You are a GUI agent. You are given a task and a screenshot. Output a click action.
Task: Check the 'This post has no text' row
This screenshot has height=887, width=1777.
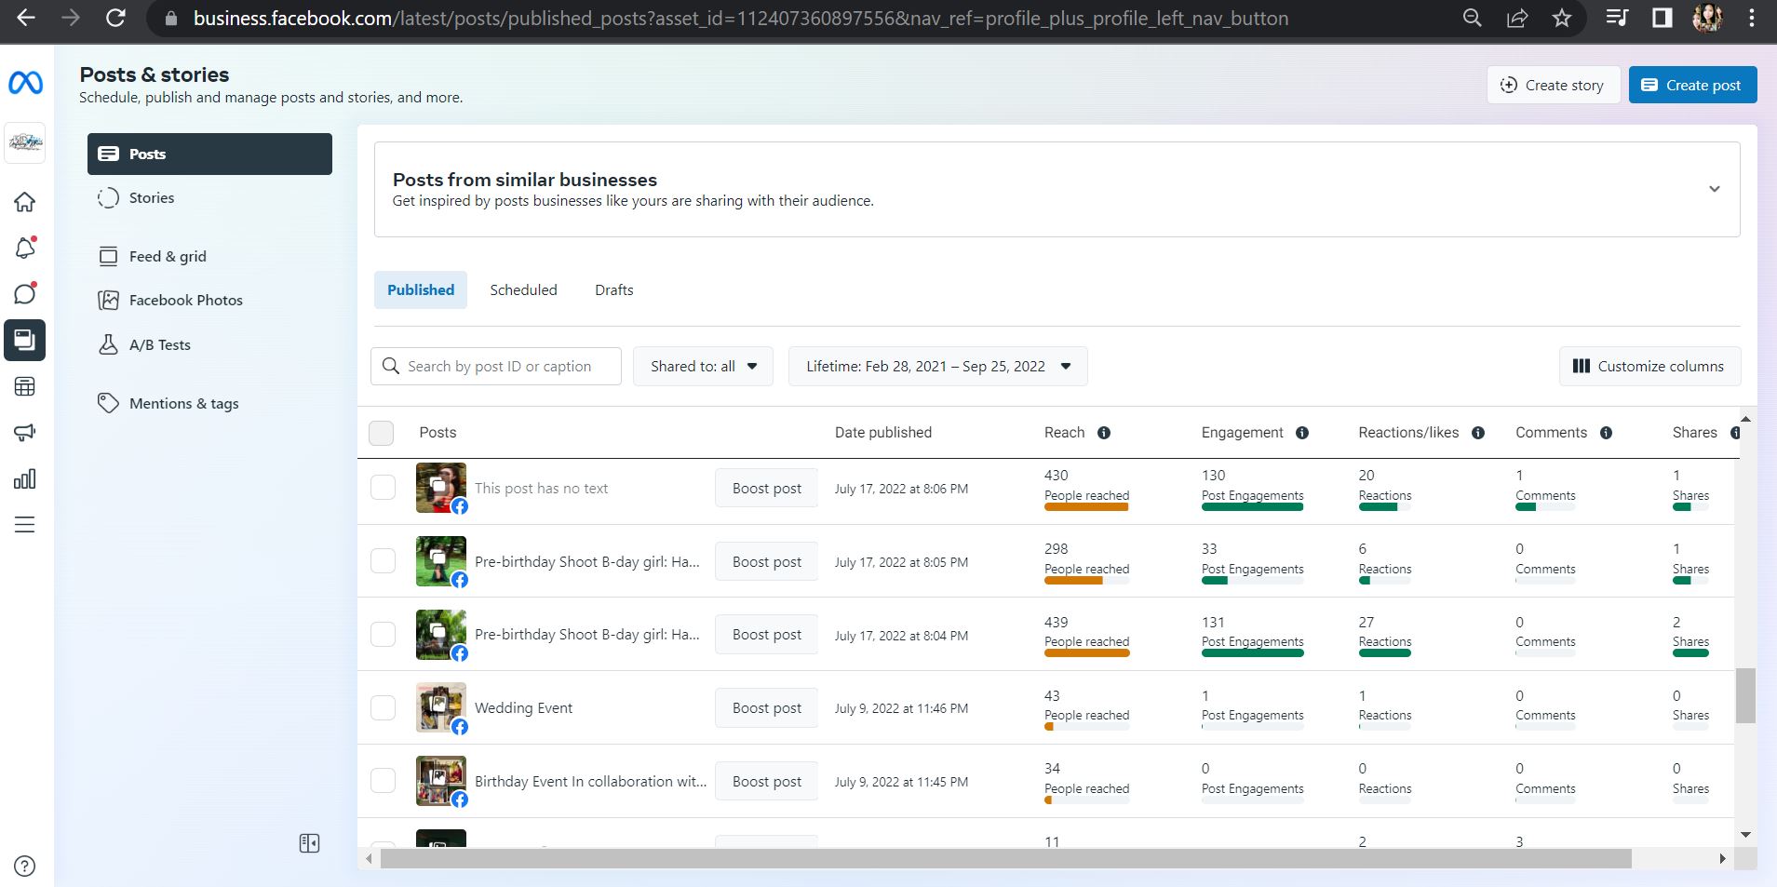point(383,488)
